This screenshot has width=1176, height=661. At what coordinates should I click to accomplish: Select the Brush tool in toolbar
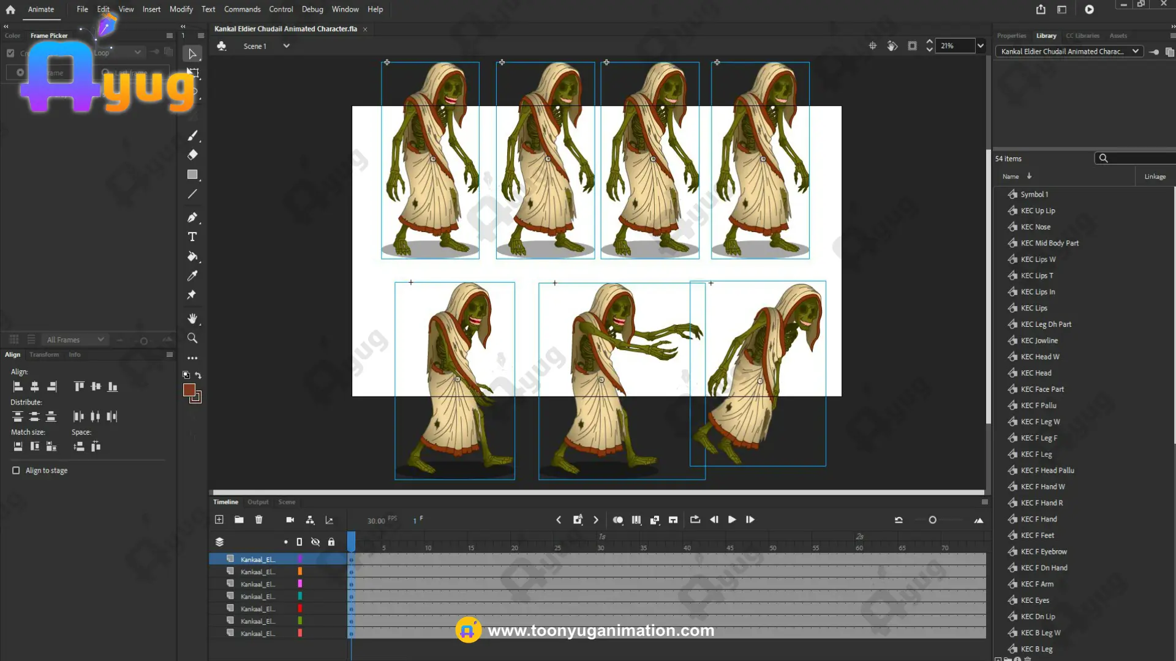192,136
